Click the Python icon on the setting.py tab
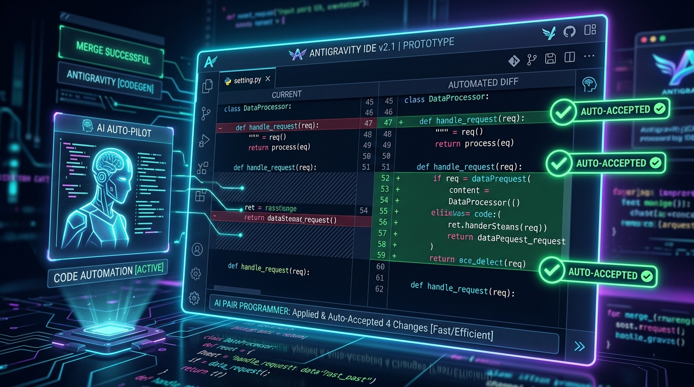Viewport: 694px width, 387px height. pyautogui.click(x=227, y=81)
